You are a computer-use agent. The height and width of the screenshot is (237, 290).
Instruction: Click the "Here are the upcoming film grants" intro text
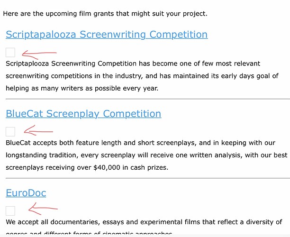point(105,14)
